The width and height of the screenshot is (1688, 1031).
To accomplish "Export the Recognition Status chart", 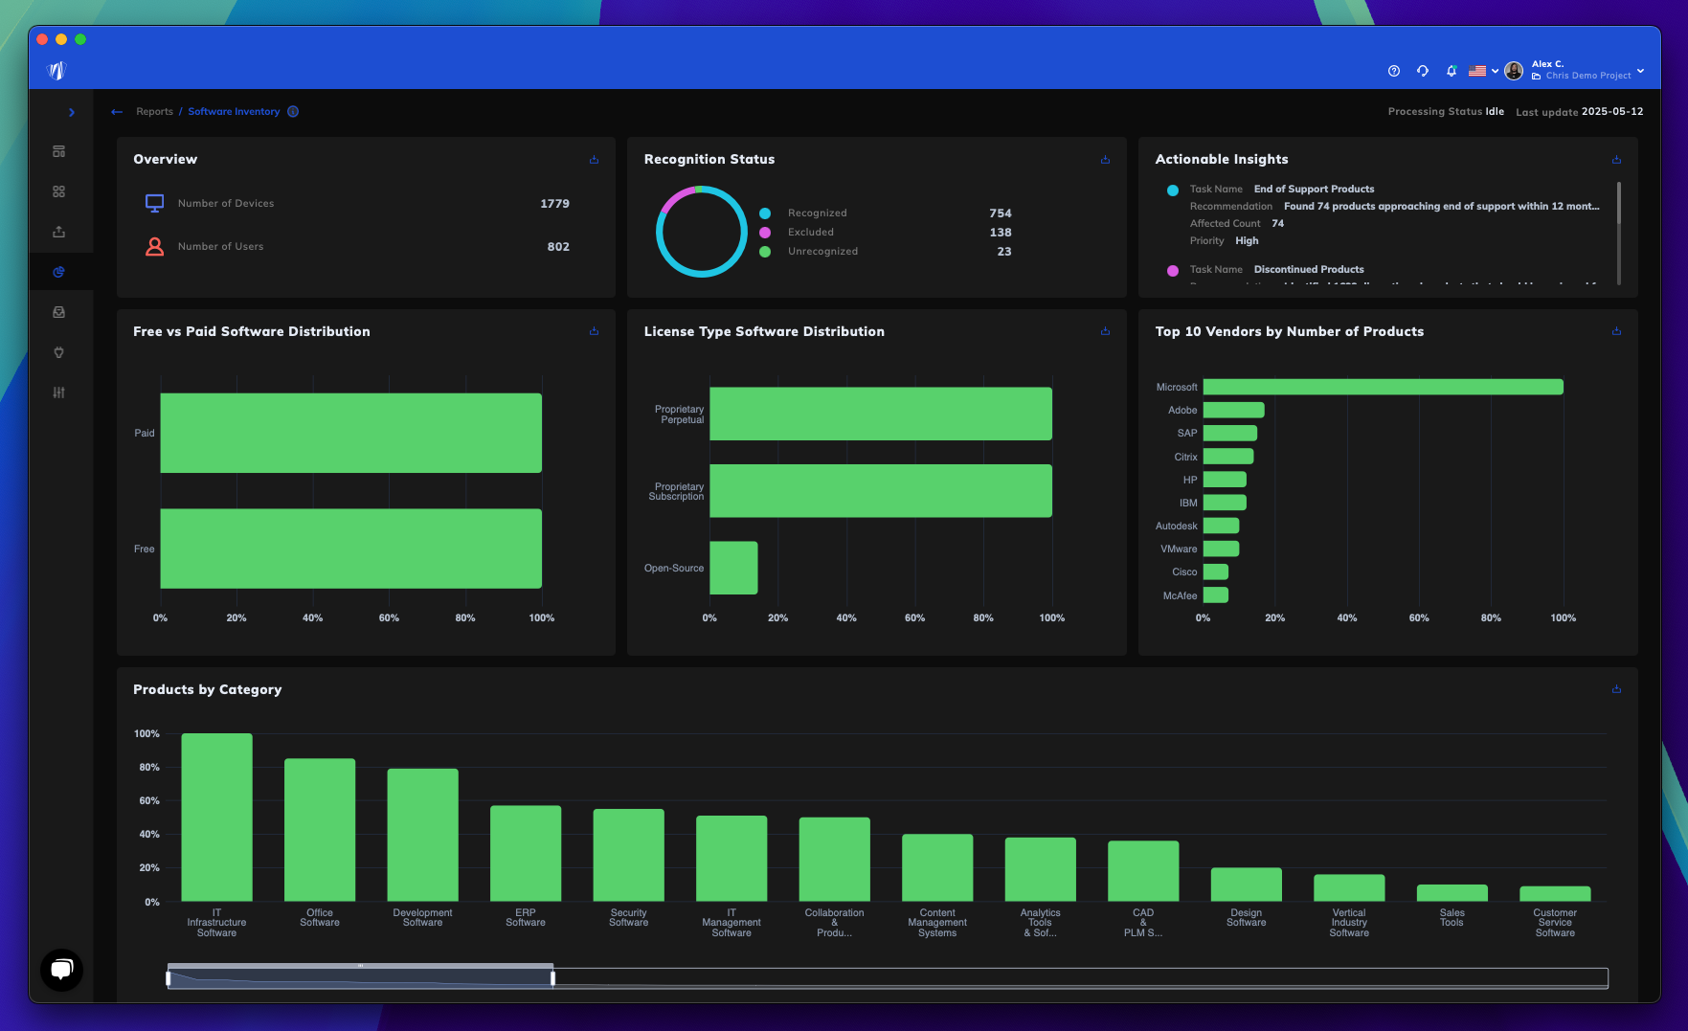I will click(1105, 160).
